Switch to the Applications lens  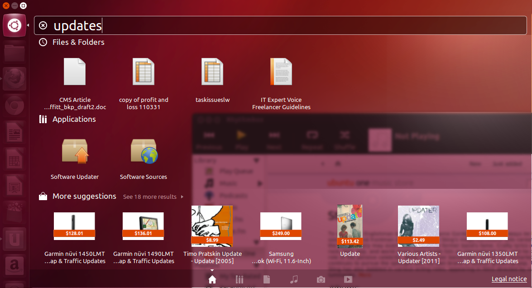pos(240,279)
